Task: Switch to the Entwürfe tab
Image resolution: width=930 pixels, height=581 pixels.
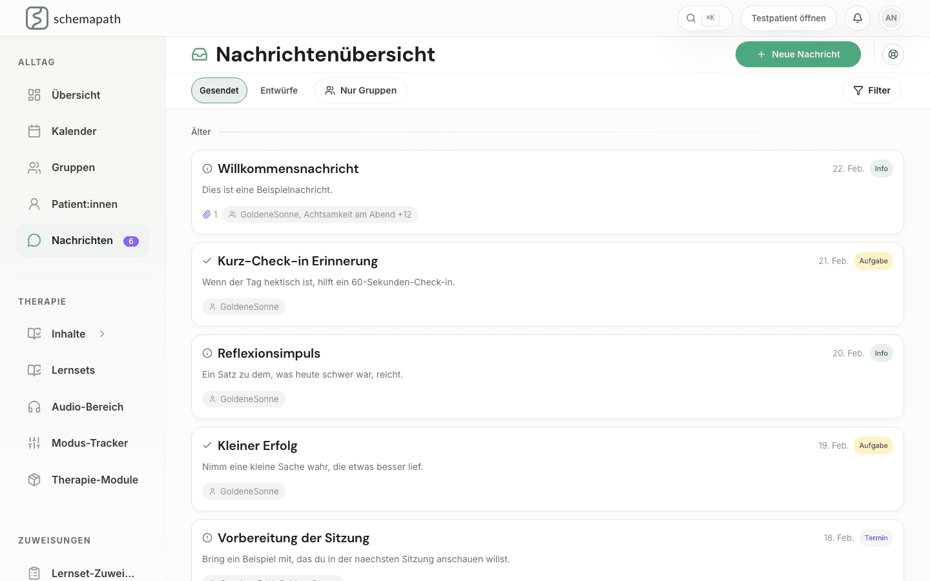Action: [278, 90]
